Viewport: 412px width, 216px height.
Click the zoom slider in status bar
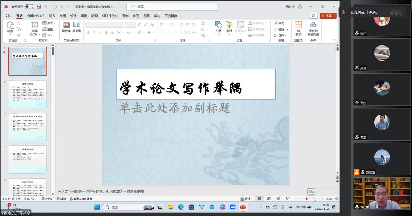(x=307, y=199)
